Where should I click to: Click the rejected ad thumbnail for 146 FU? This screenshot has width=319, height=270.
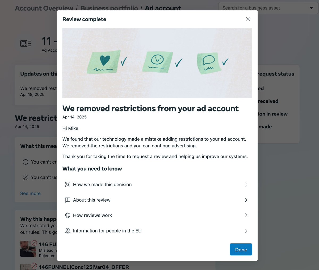pos(28,249)
